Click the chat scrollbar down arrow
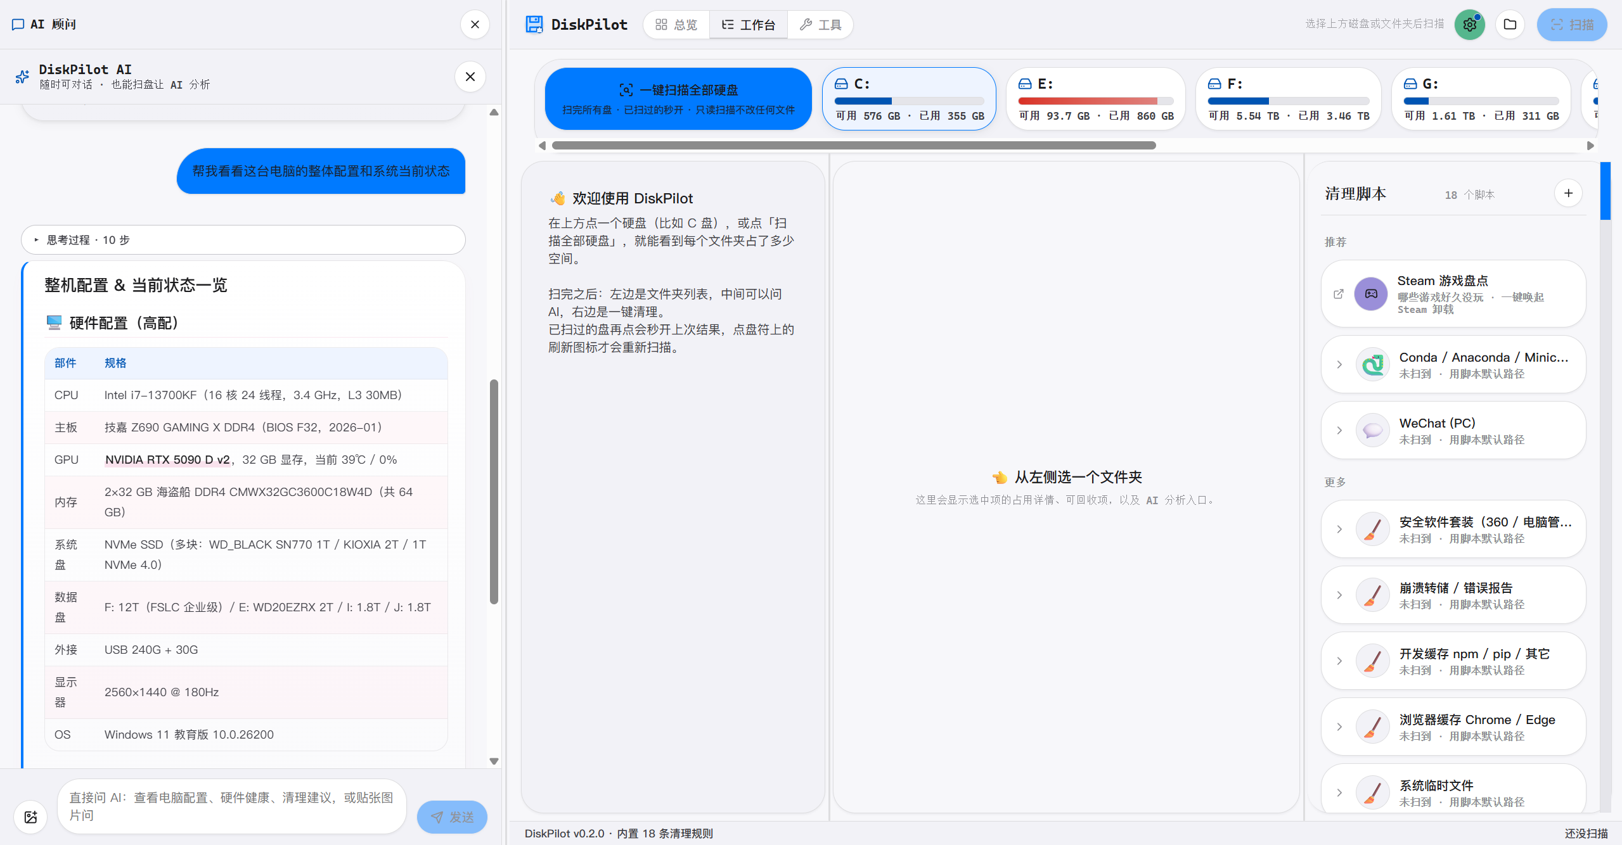 [x=494, y=761]
